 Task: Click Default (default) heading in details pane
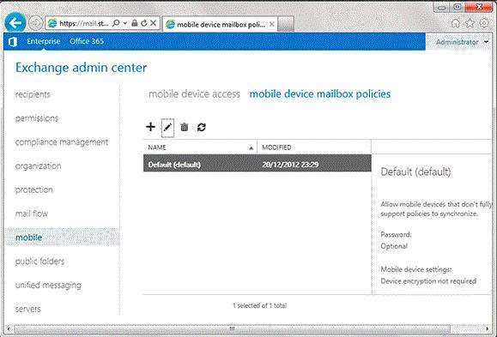click(415, 172)
